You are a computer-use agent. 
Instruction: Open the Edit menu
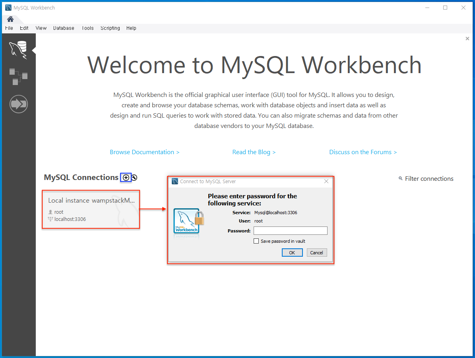24,28
